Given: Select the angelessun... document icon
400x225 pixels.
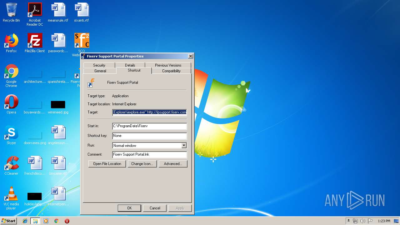Looking at the screenshot, I should coord(58,135).
